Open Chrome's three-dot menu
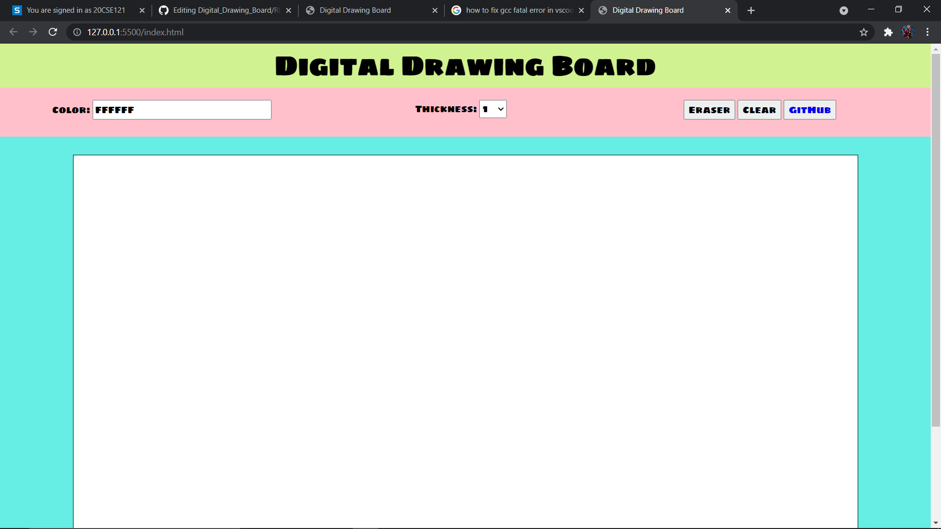This screenshot has height=529, width=941. click(928, 32)
